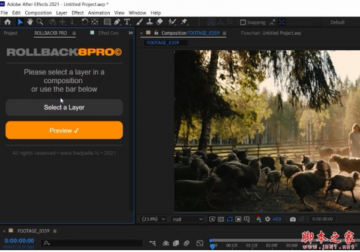Select the Rectangle shape tool
Viewport: 360px width, 252px height.
point(107,22)
